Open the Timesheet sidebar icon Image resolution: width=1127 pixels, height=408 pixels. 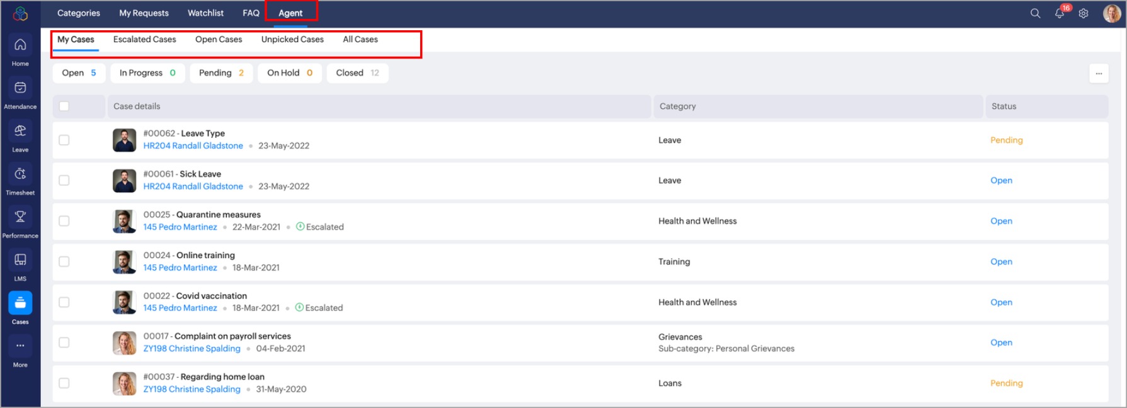(x=20, y=174)
